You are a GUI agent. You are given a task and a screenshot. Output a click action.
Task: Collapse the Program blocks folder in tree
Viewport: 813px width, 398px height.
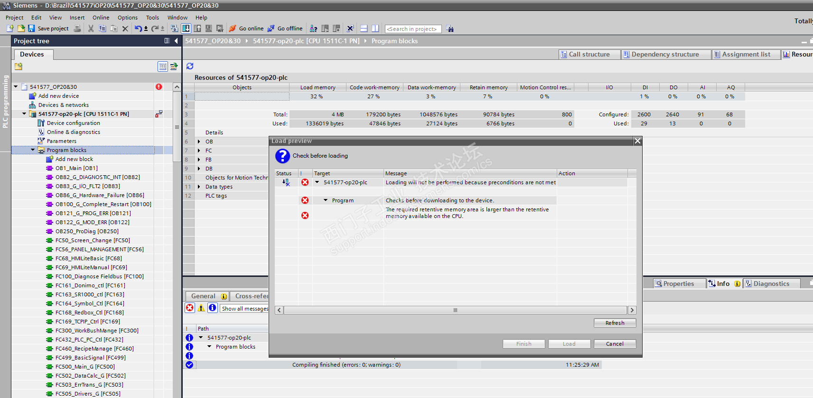(33, 150)
